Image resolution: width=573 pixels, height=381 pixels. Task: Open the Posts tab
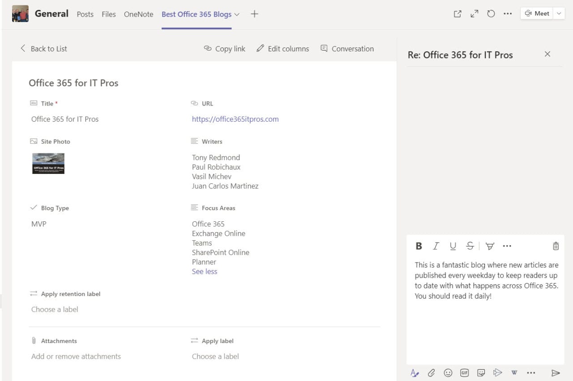pos(85,14)
